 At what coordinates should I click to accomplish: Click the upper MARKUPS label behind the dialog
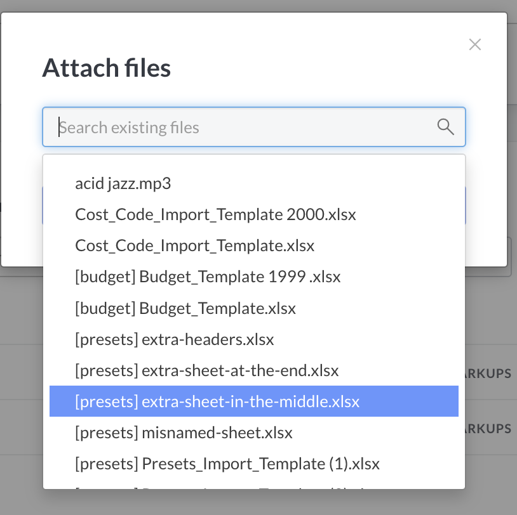coord(490,374)
